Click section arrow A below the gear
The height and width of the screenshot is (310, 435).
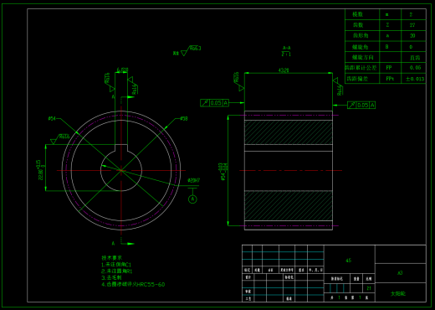(x=123, y=244)
